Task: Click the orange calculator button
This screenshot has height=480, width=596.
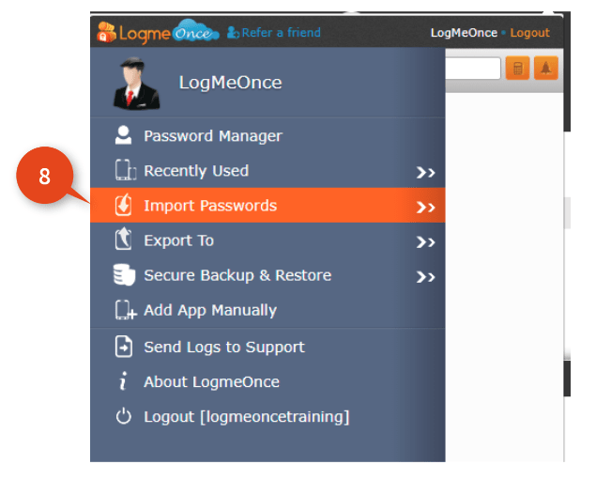Action: click(x=517, y=68)
